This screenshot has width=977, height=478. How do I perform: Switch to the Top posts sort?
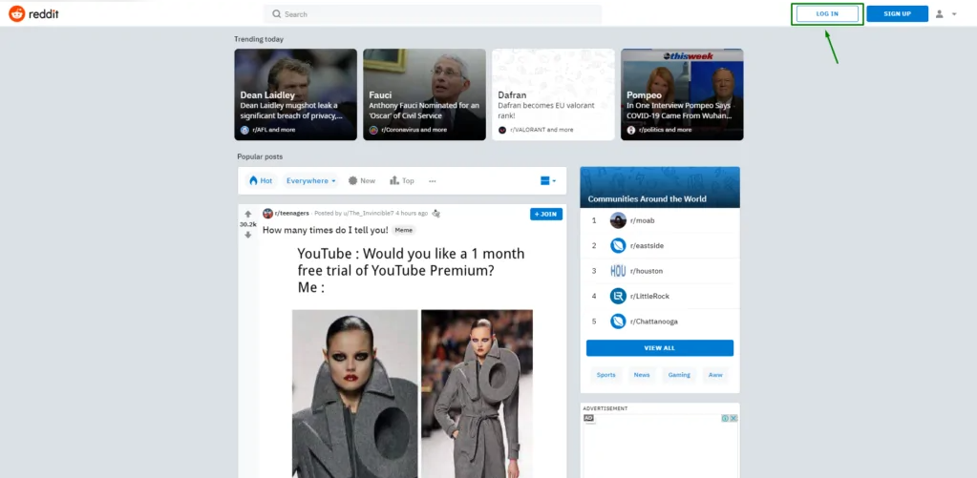(402, 180)
